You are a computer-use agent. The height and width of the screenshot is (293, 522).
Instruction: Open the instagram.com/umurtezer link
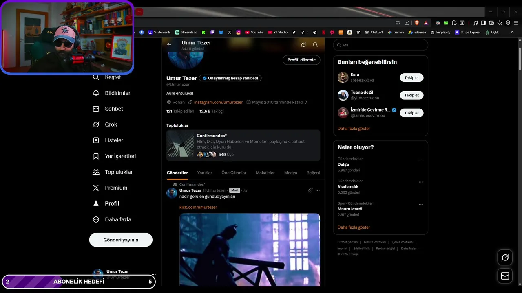coord(218,102)
